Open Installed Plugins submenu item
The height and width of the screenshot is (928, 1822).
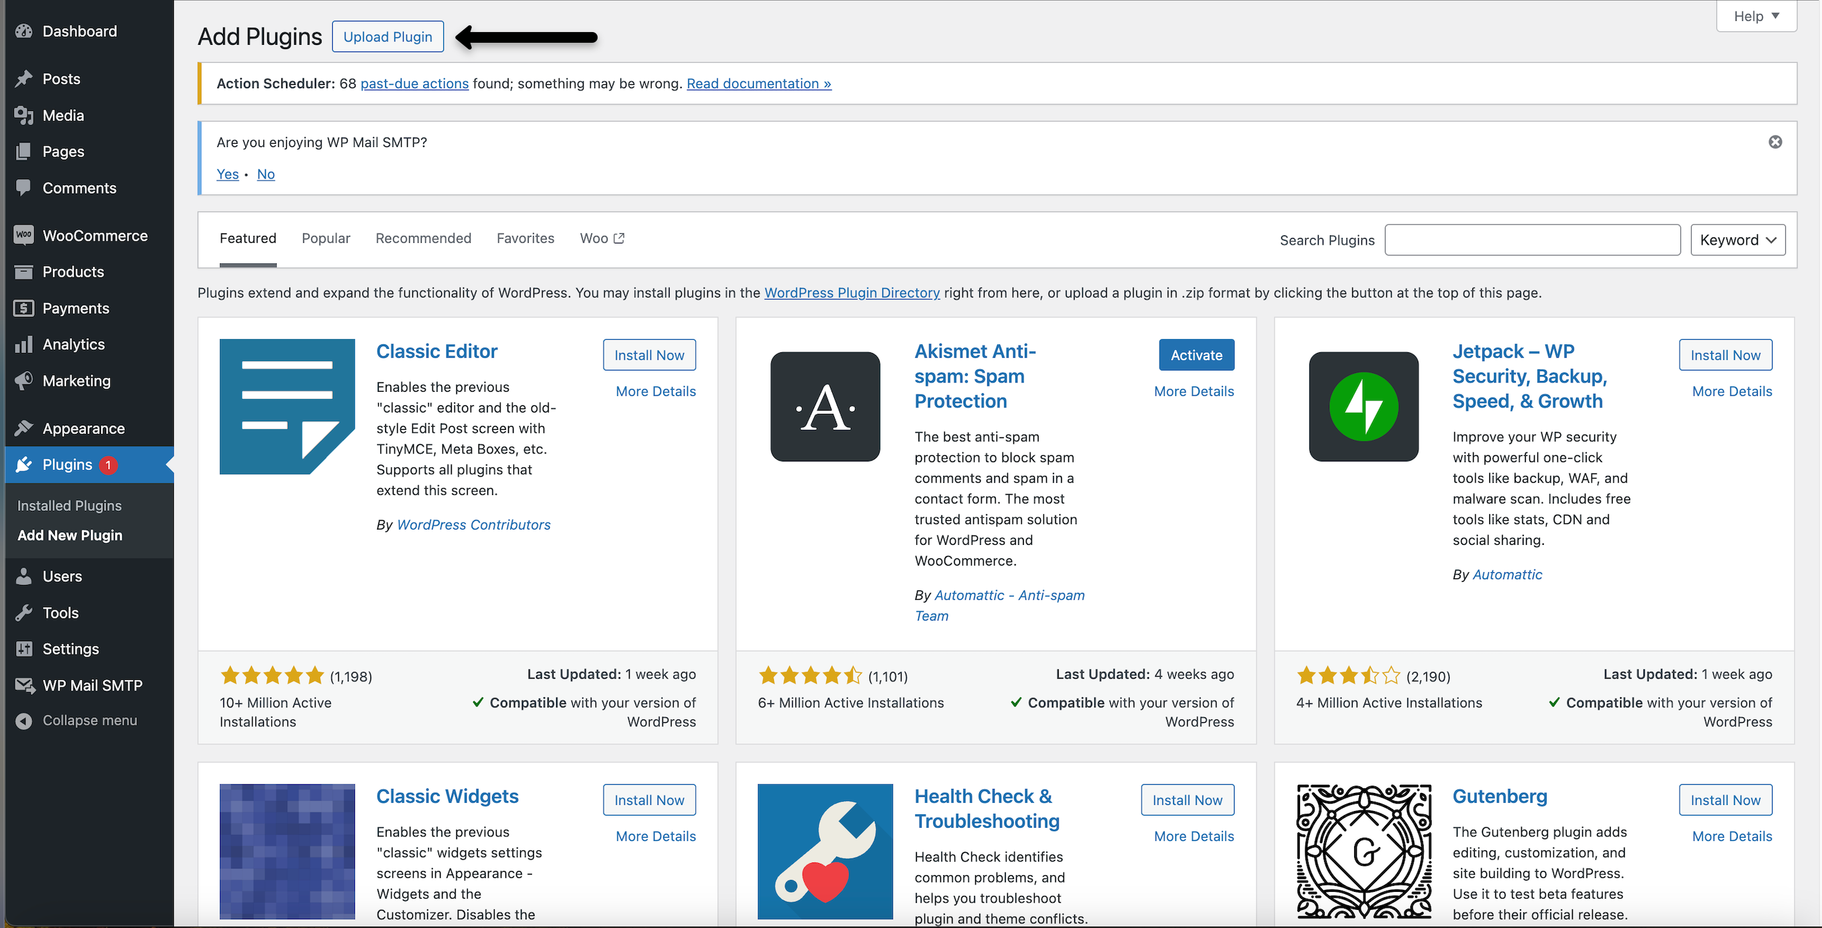pyautogui.click(x=70, y=505)
